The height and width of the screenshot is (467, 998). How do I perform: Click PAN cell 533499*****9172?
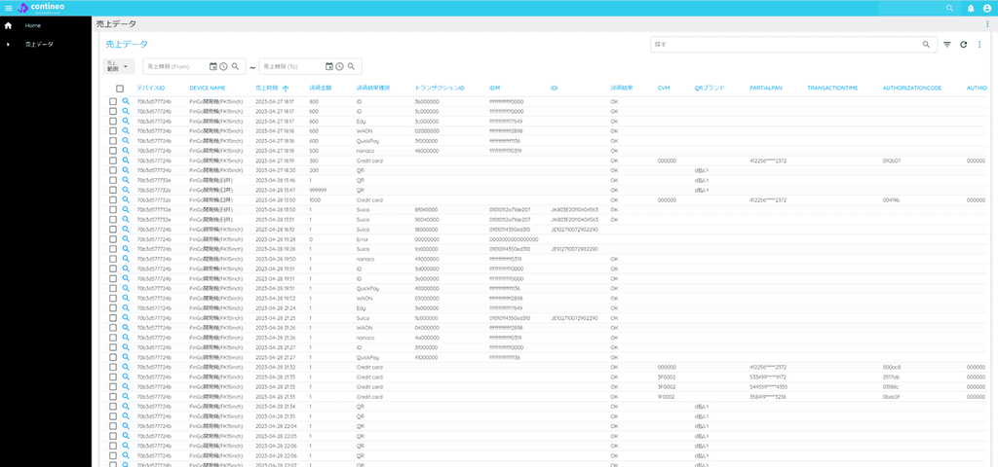click(769, 377)
